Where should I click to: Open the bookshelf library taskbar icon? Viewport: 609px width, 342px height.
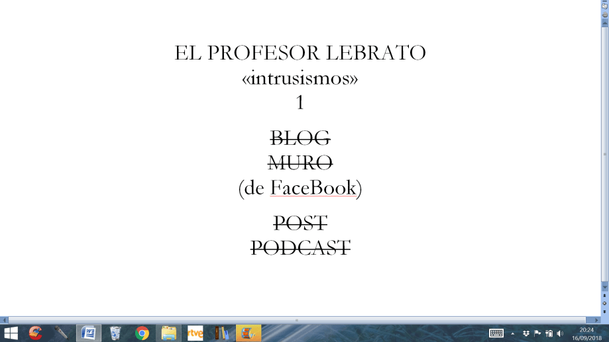(x=221, y=333)
